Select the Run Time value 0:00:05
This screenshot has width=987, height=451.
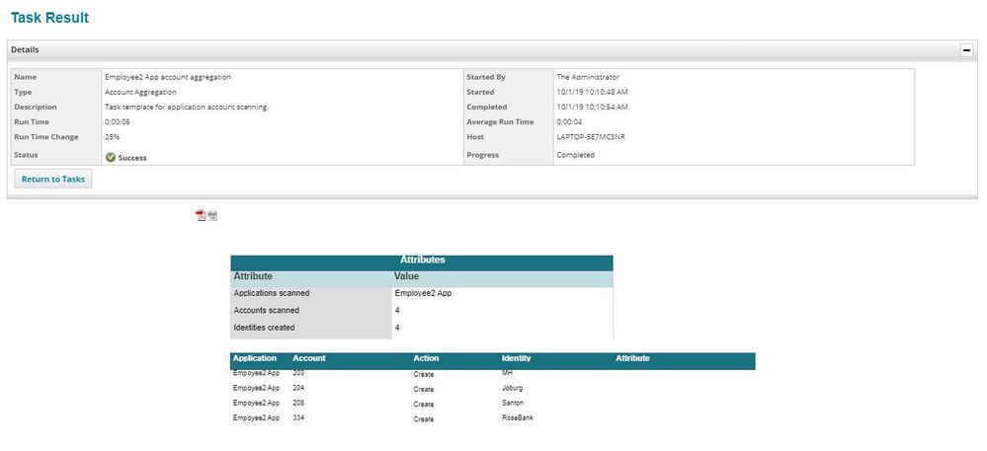118,122
